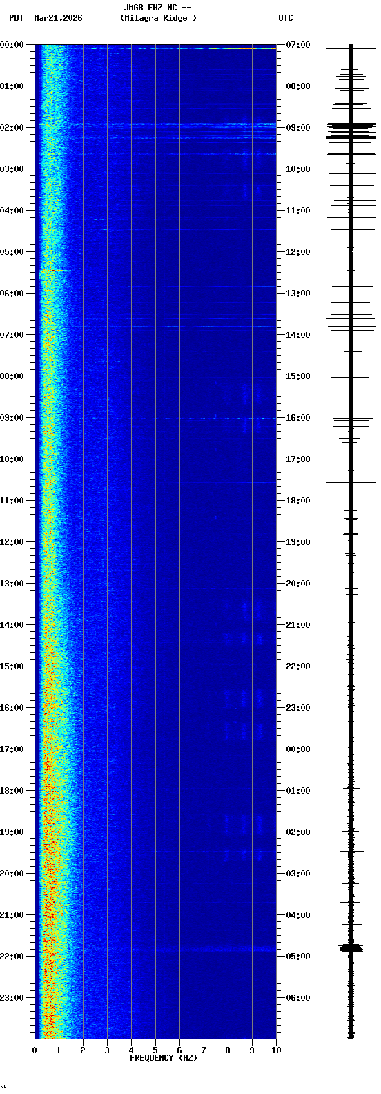Viewport: 381px width, 1094px height.
Task: Click the UTC '20:00' time label
Action: (298, 584)
